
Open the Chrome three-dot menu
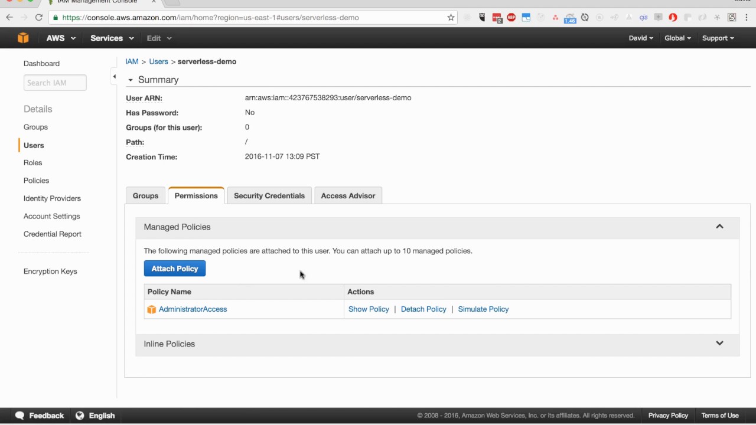pos(747,18)
